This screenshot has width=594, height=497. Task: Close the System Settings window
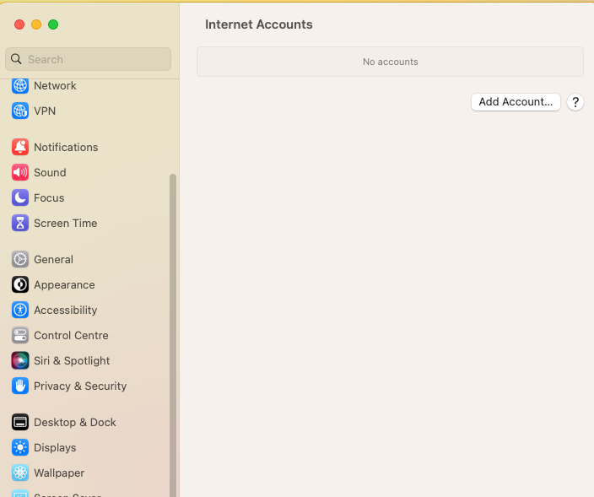coord(19,24)
